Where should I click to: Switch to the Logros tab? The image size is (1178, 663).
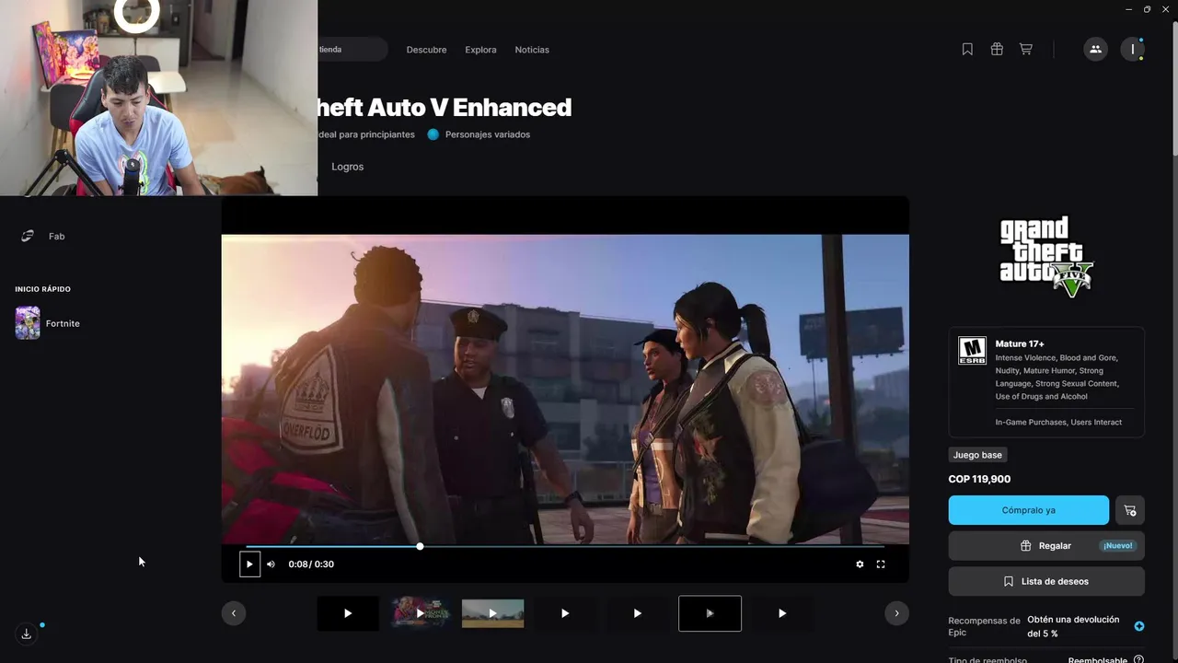(x=348, y=167)
